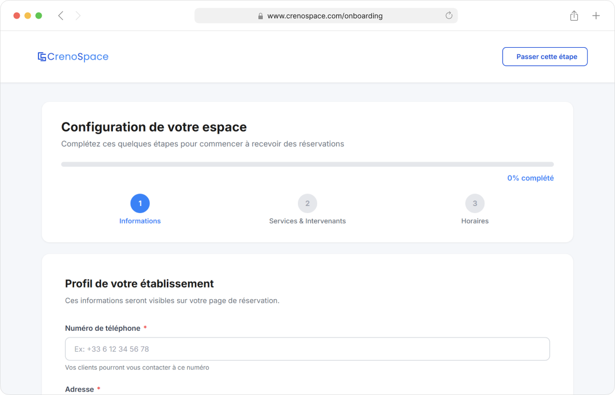615x395 pixels.
Task: Click the Services & Intervenants step label
Action: pos(307,221)
